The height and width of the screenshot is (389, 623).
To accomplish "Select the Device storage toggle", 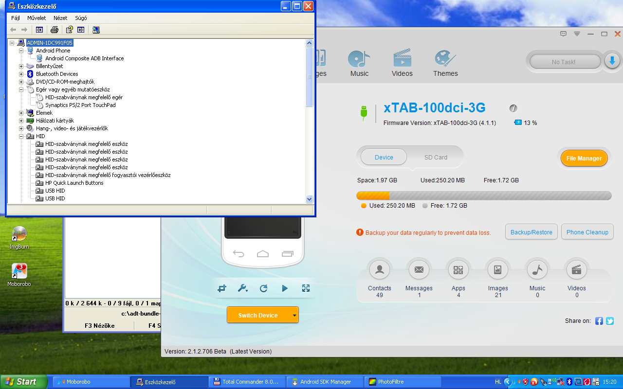I will (x=384, y=158).
